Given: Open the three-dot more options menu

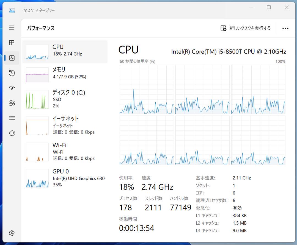Looking at the screenshot, I should (285, 28).
